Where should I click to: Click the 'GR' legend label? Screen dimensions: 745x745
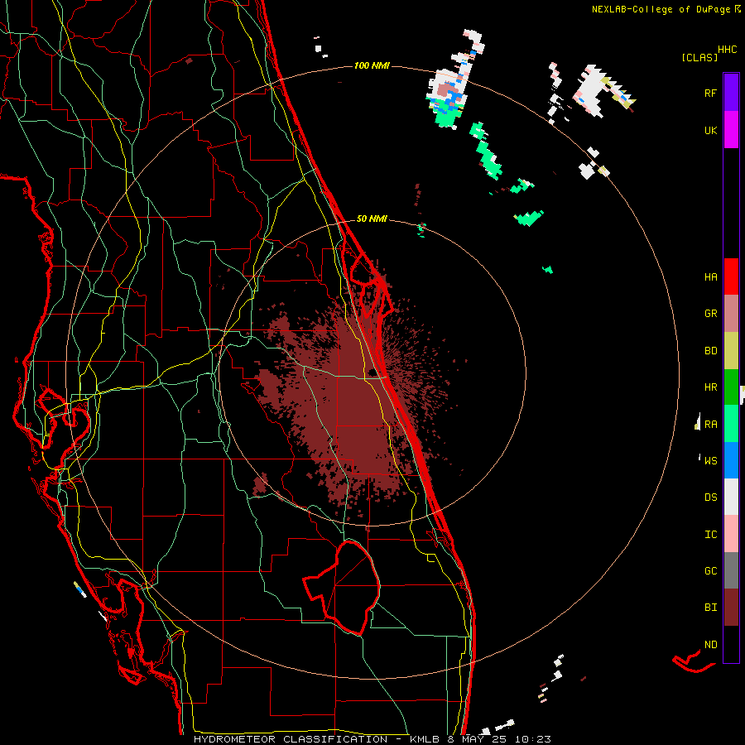710,314
